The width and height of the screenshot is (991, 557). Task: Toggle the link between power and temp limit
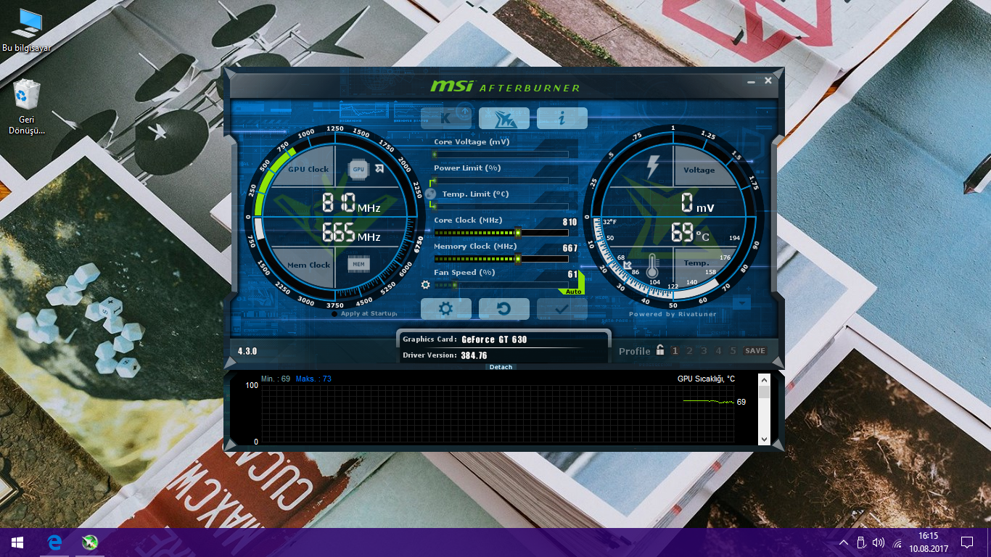point(429,194)
